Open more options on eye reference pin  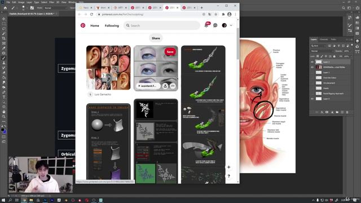point(173,86)
